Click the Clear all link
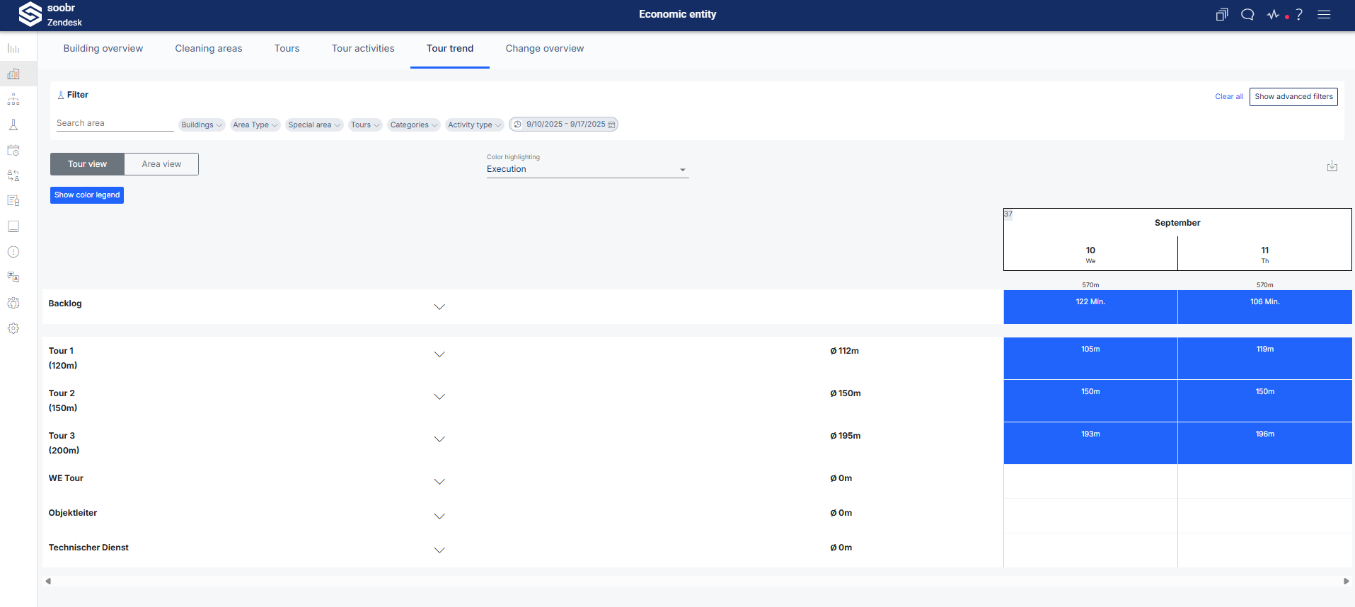Viewport: 1355px width, 607px height. point(1229,97)
